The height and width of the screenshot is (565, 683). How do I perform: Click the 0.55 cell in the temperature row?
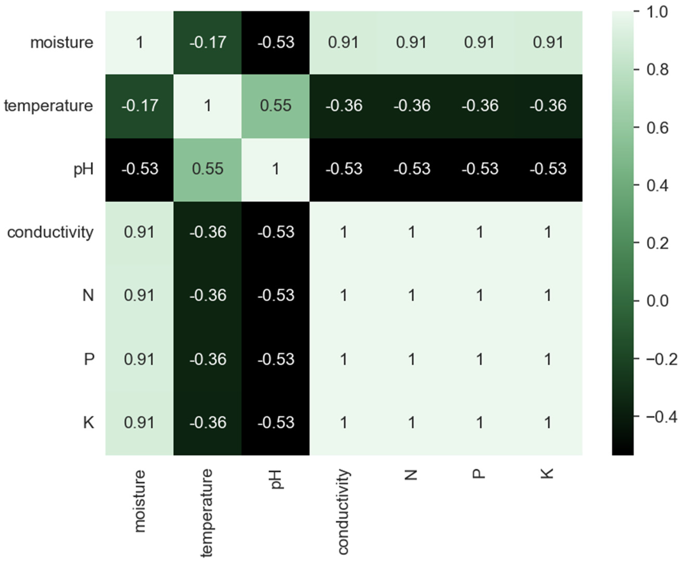coord(275,106)
